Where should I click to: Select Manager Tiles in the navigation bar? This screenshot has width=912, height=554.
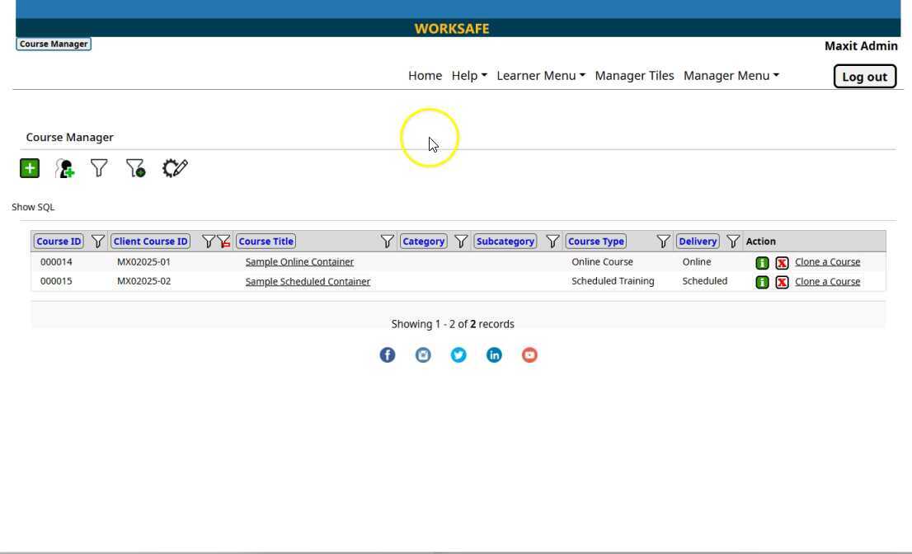pyautogui.click(x=634, y=76)
